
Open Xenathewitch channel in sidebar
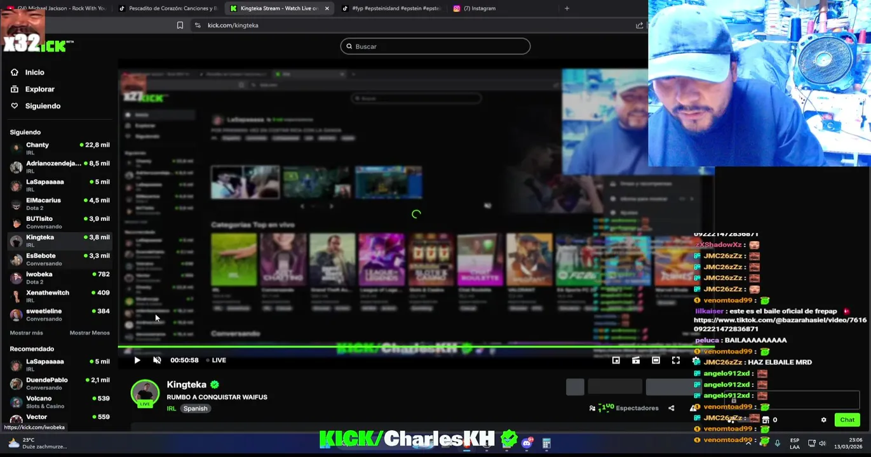[60, 296]
